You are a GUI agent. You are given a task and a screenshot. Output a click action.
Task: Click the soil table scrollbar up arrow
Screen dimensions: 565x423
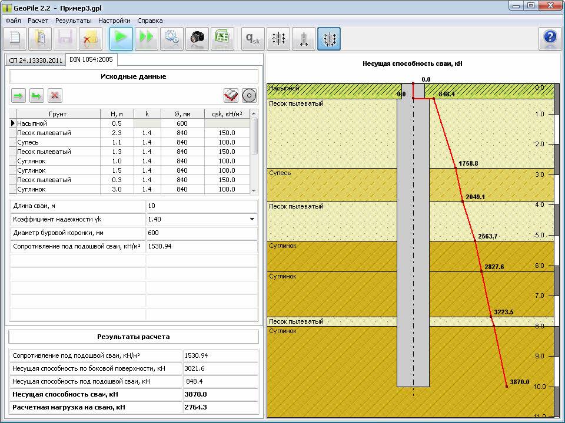[x=254, y=113]
